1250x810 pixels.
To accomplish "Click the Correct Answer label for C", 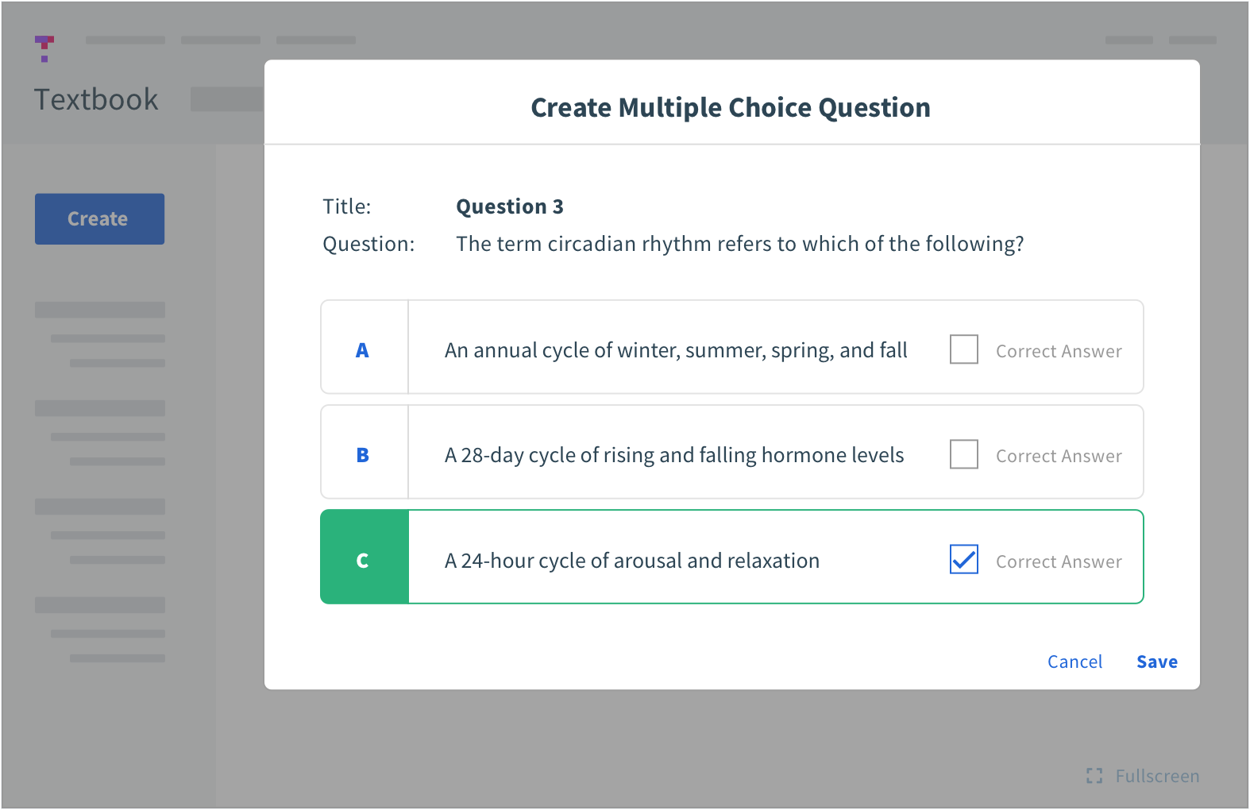I will coord(1059,561).
